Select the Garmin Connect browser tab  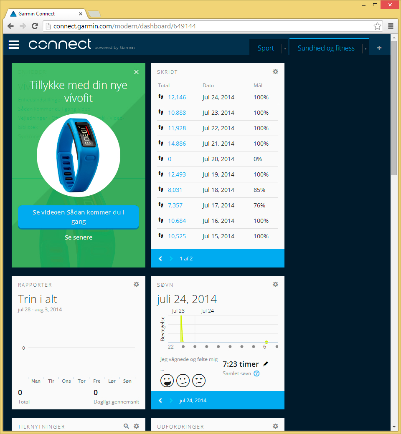[x=46, y=13]
